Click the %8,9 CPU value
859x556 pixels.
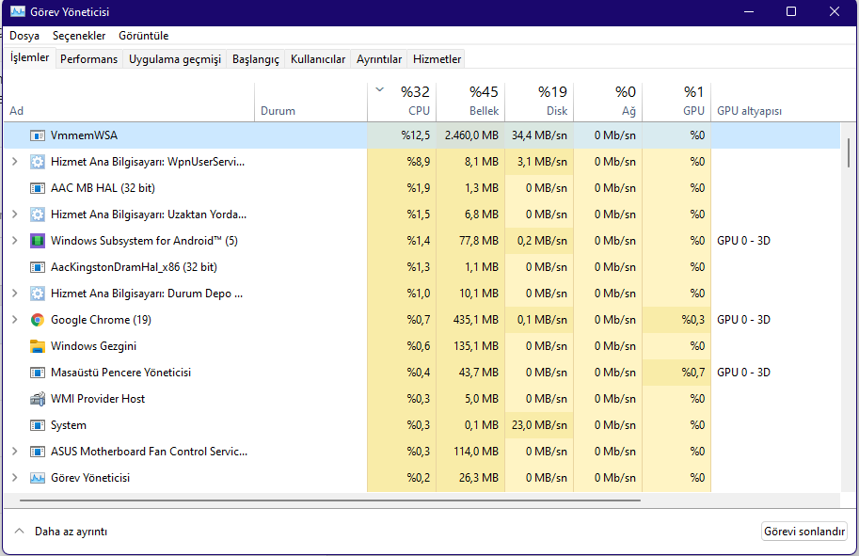[x=419, y=162]
